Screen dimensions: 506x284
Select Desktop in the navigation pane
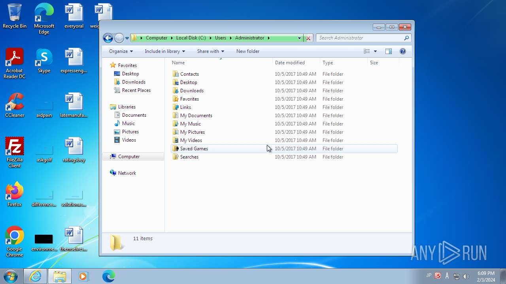tap(130, 74)
